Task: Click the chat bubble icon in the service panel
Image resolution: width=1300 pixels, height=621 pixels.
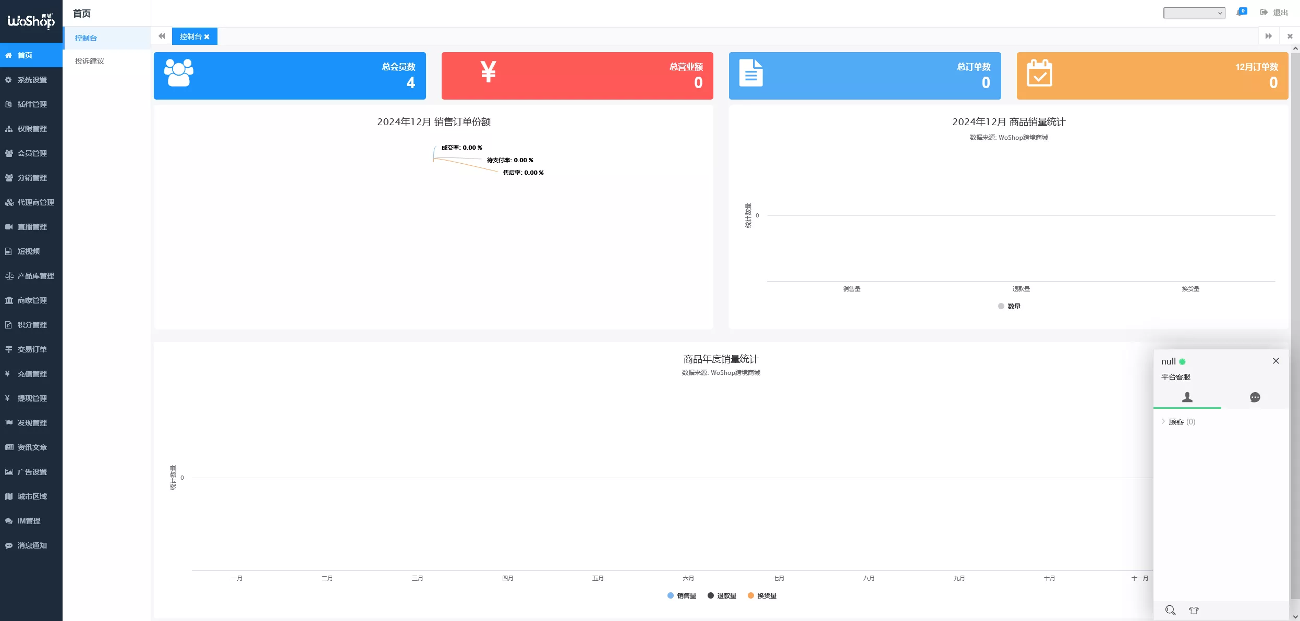Action: point(1255,397)
